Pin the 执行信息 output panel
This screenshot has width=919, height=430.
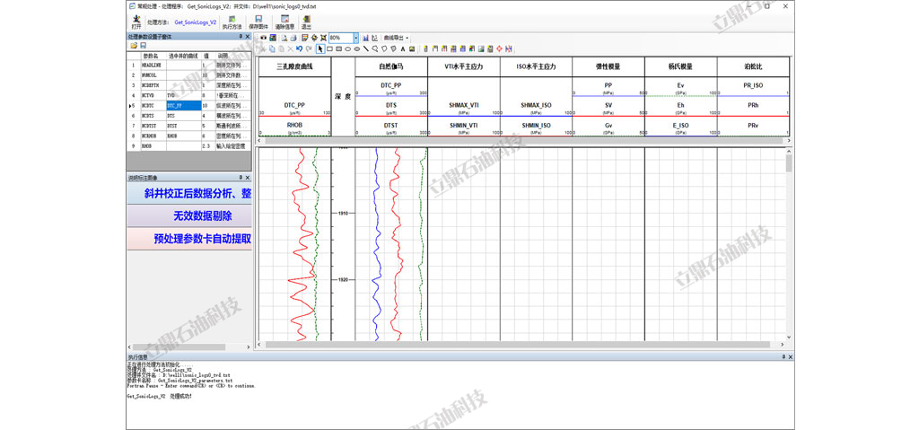pos(783,356)
